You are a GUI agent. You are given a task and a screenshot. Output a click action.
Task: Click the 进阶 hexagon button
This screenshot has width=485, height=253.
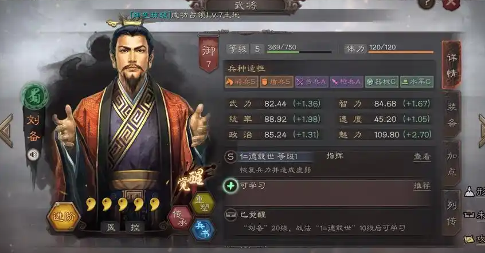(x=64, y=216)
